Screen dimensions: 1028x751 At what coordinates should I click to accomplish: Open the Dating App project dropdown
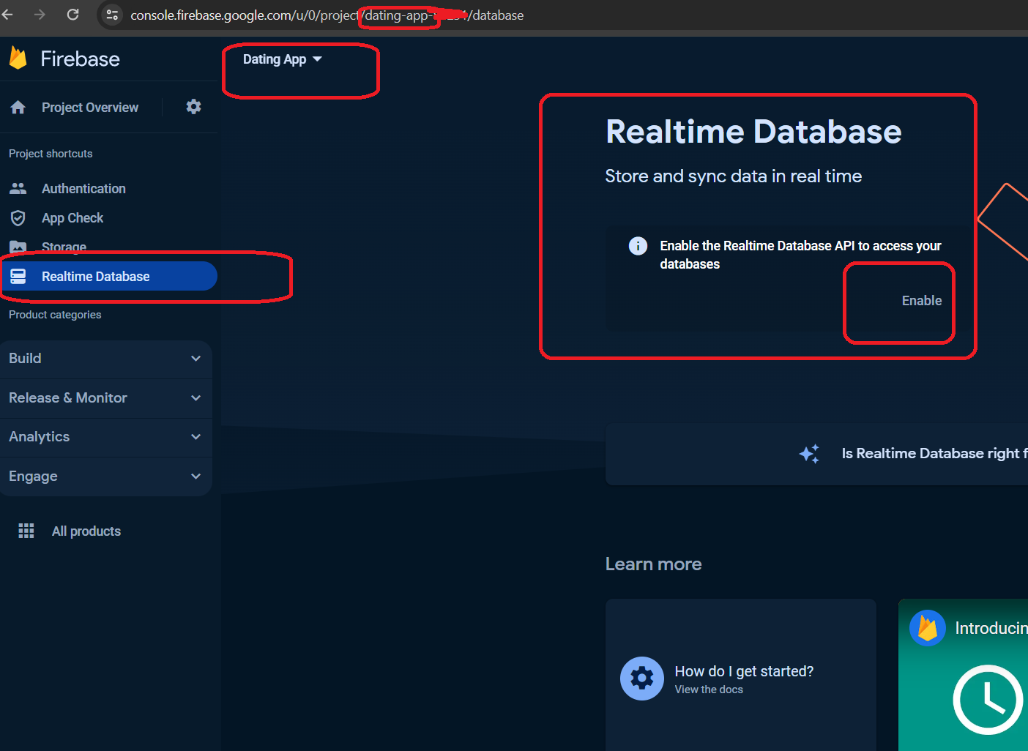[x=282, y=59]
